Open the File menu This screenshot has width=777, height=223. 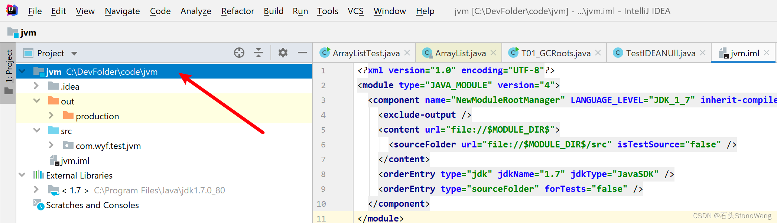pos(35,11)
